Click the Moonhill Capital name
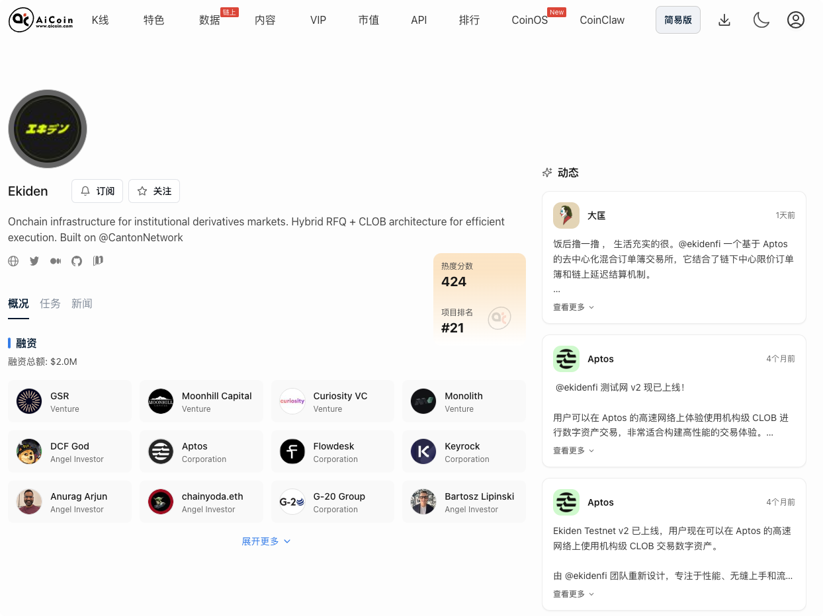The height and width of the screenshot is (616, 823). (x=217, y=396)
